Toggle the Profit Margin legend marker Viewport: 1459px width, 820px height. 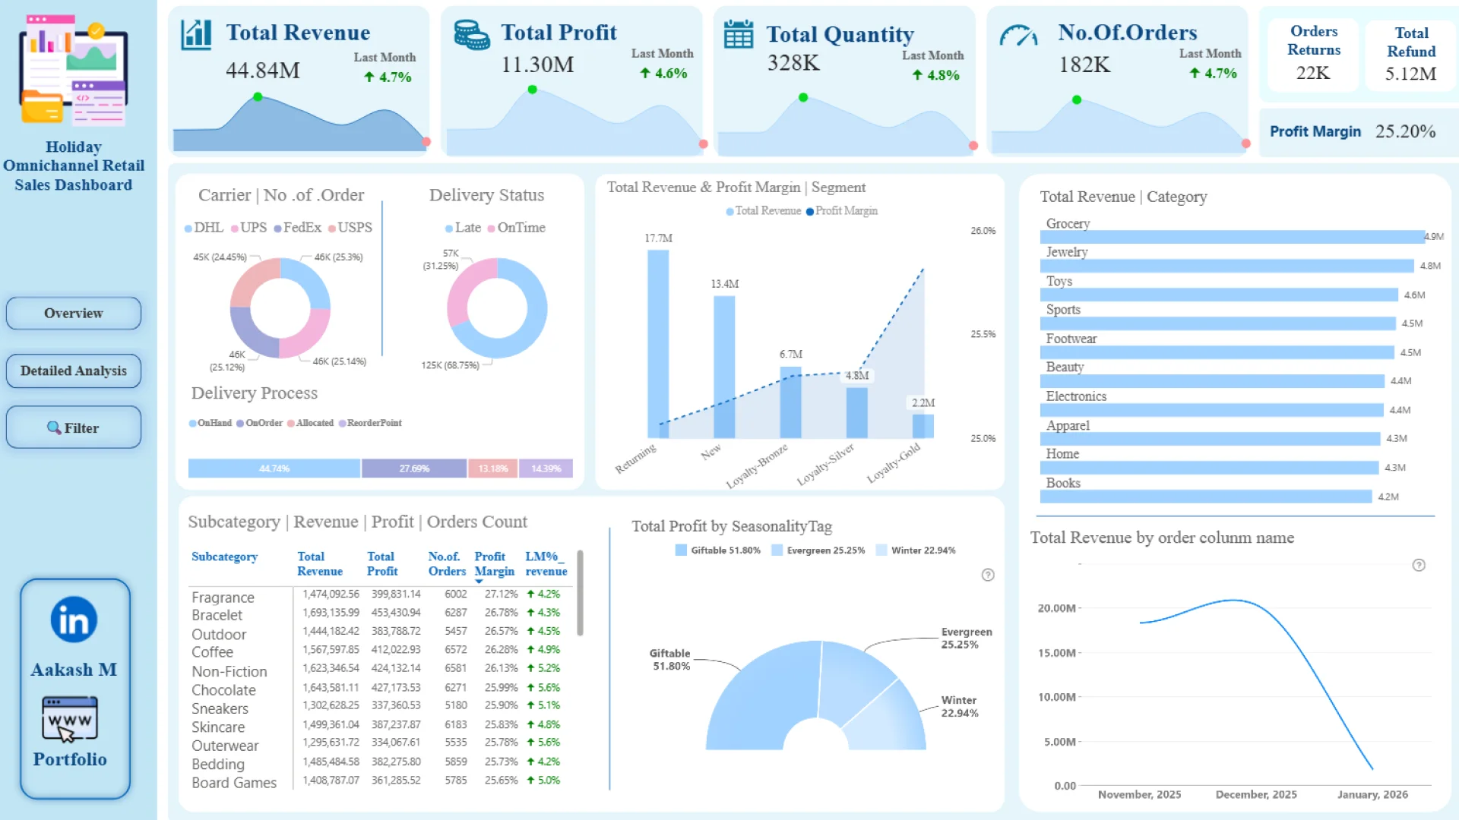[810, 211]
